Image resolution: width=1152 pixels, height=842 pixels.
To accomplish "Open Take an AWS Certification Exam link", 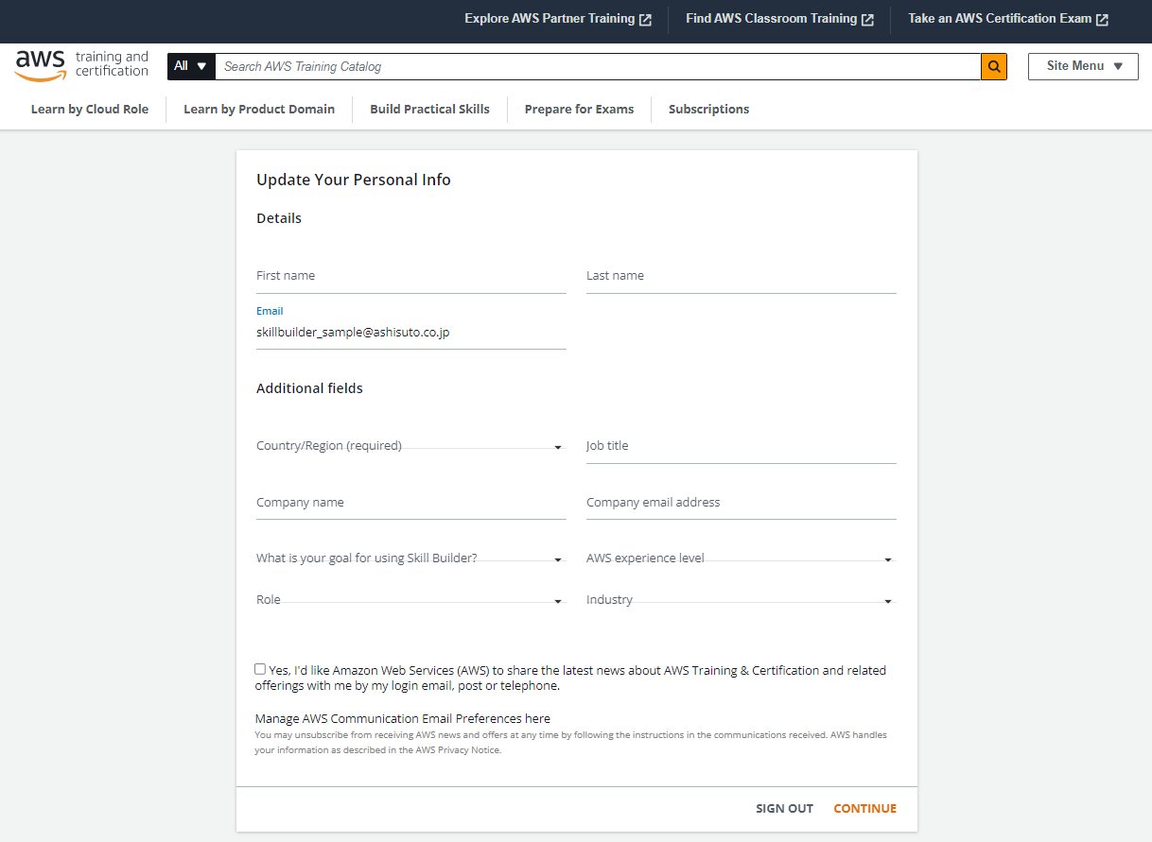I will click(1007, 19).
